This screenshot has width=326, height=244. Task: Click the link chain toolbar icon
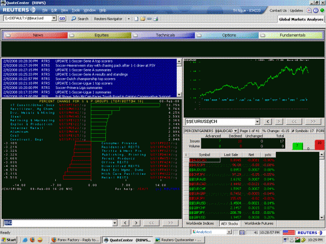(149, 19)
